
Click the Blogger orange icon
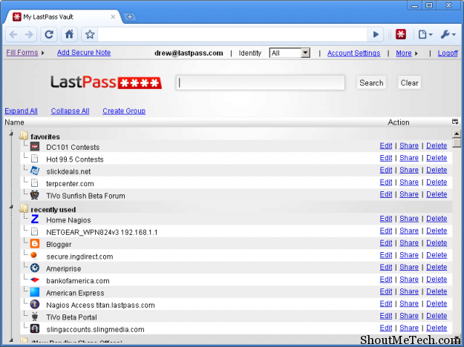point(35,243)
